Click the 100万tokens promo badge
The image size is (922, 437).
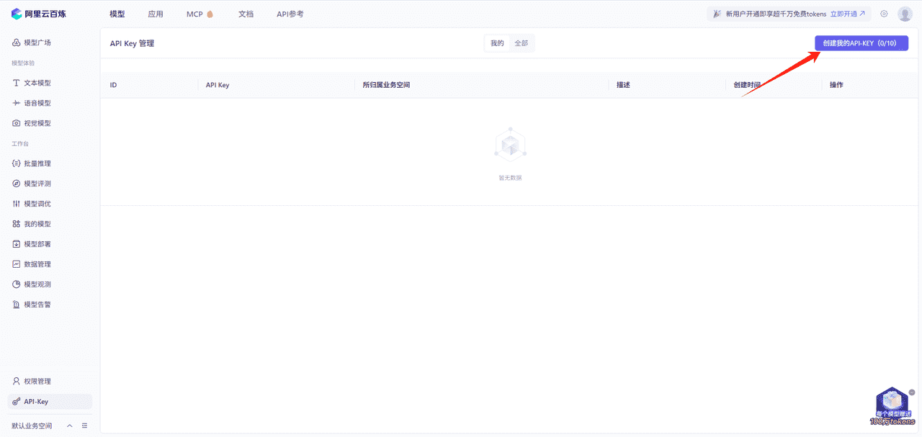point(892,407)
